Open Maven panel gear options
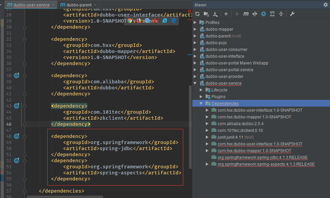Image resolution: width=330 pixels, height=198 pixels. click(x=326, y=5)
